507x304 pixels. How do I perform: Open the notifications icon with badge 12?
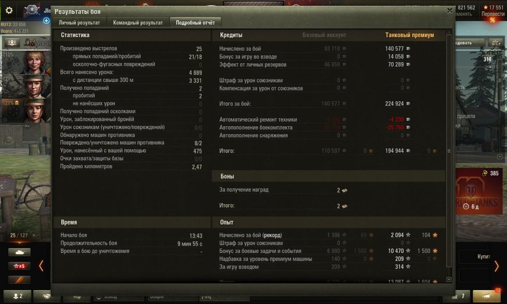pos(486,296)
